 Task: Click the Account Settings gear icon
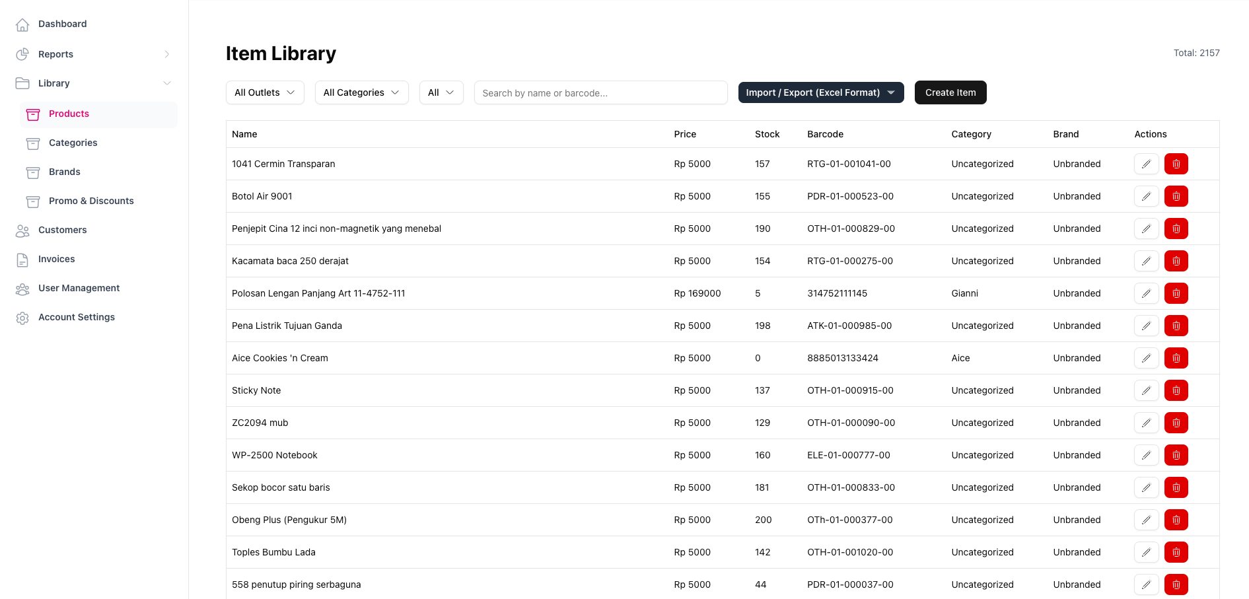(22, 318)
